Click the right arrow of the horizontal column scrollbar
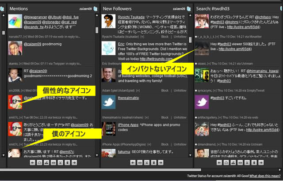This screenshot has height=181, width=283. (280, 170)
